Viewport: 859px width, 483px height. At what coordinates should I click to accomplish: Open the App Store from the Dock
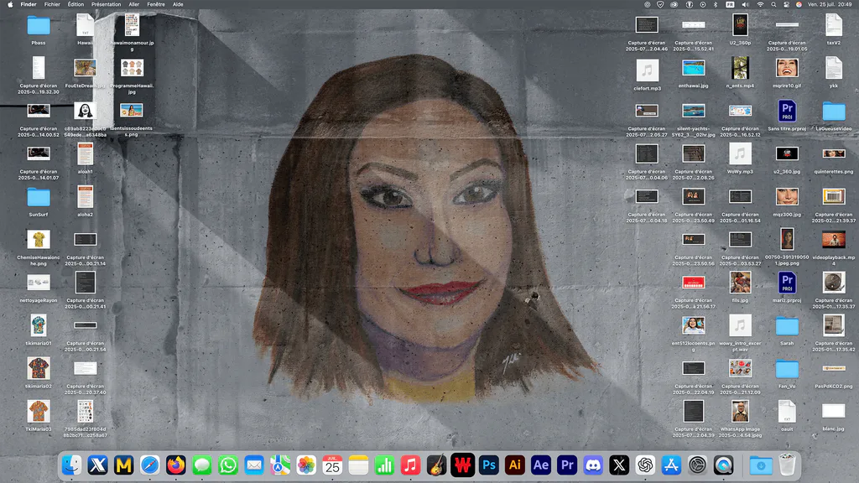[x=671, y=465]
